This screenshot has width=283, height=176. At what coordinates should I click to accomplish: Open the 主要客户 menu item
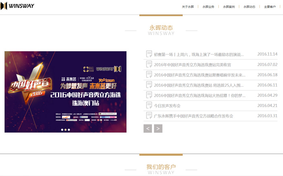270,7
